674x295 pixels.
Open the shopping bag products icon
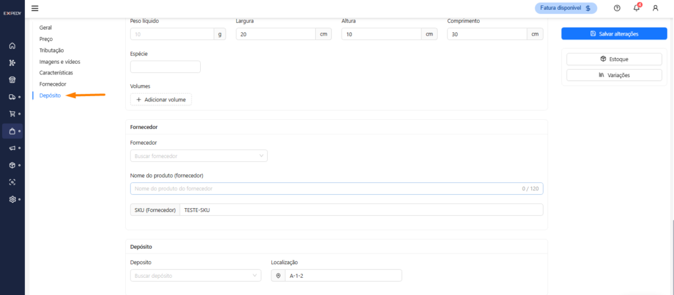click(12, 131)
